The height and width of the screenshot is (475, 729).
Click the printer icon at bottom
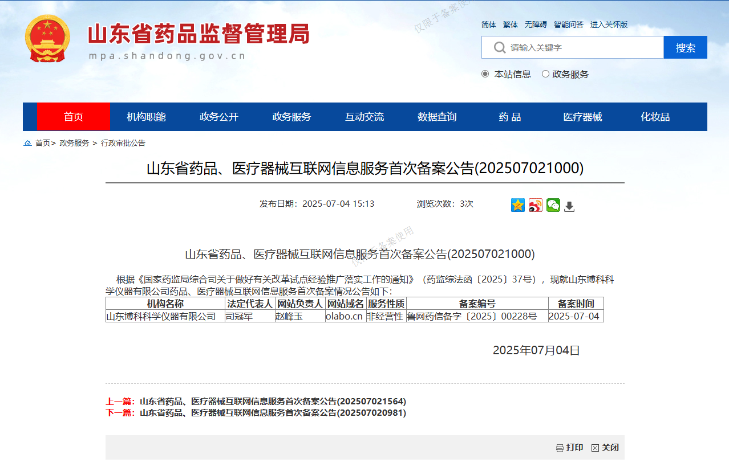560,448
